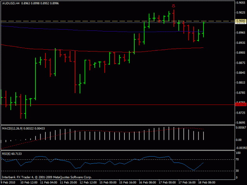Click the RSI(6) 60.7133 indicator label
Image resolution: width=247 pixels, height=185 pixels.
point(12,154)
